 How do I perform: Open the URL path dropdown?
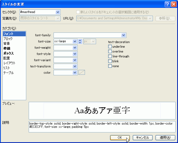[150, 18]
